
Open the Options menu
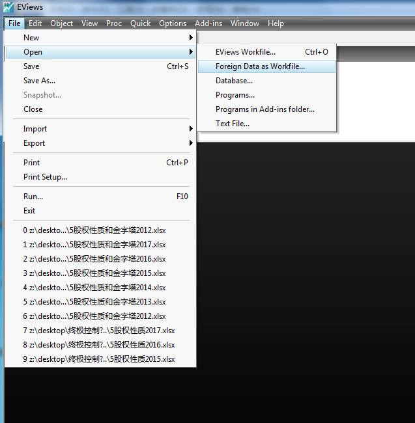click(x=173, y=23)
